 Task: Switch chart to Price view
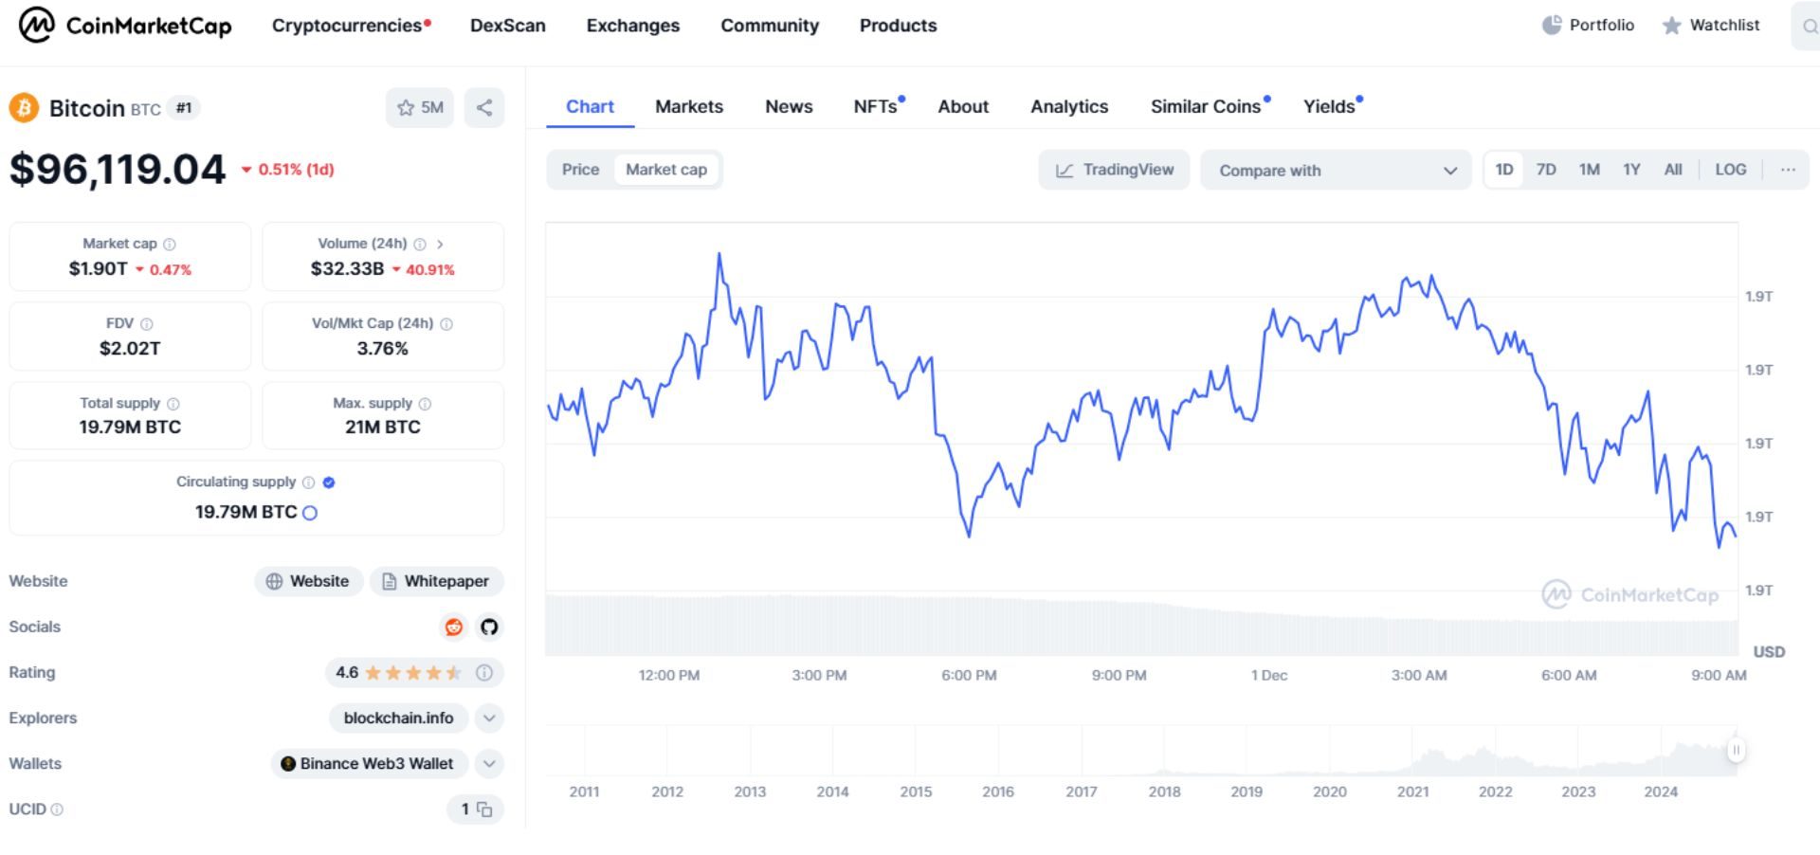[x=580, y=170]
